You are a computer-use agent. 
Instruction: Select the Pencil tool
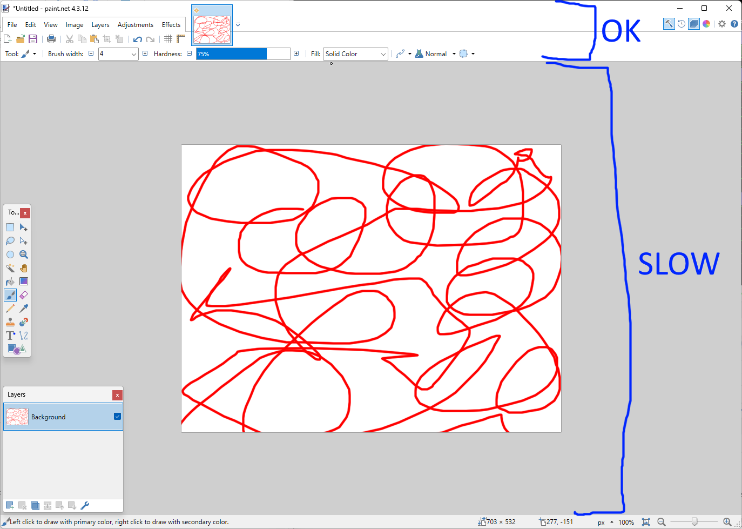(10, 309)
